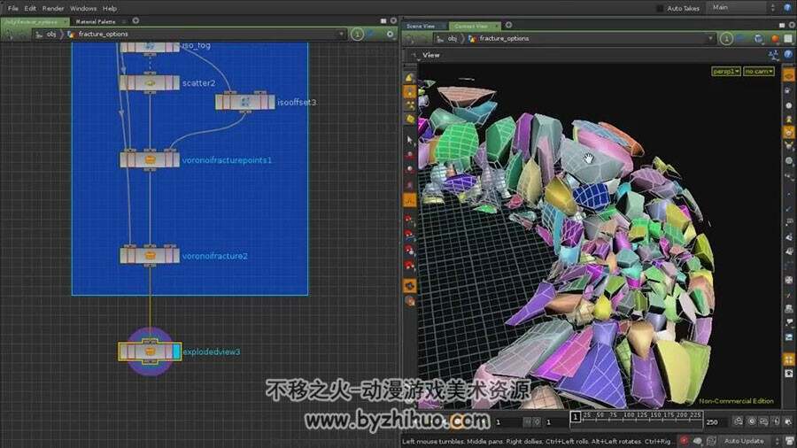The image size is (797, 448).
Task: Toggle the lock icon in right toolbar
Action: coord(788,91)
